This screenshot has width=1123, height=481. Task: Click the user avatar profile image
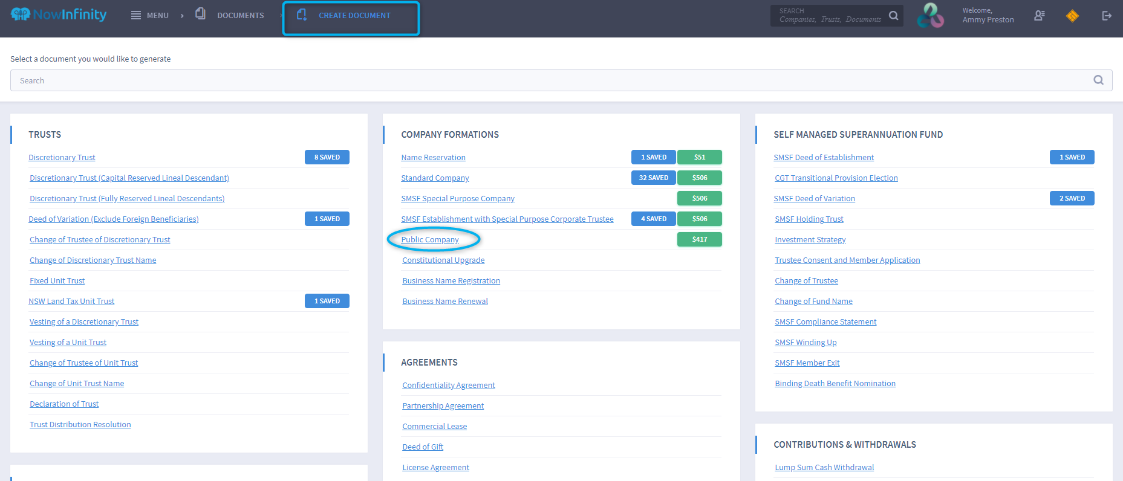click(x=930, y=16)
